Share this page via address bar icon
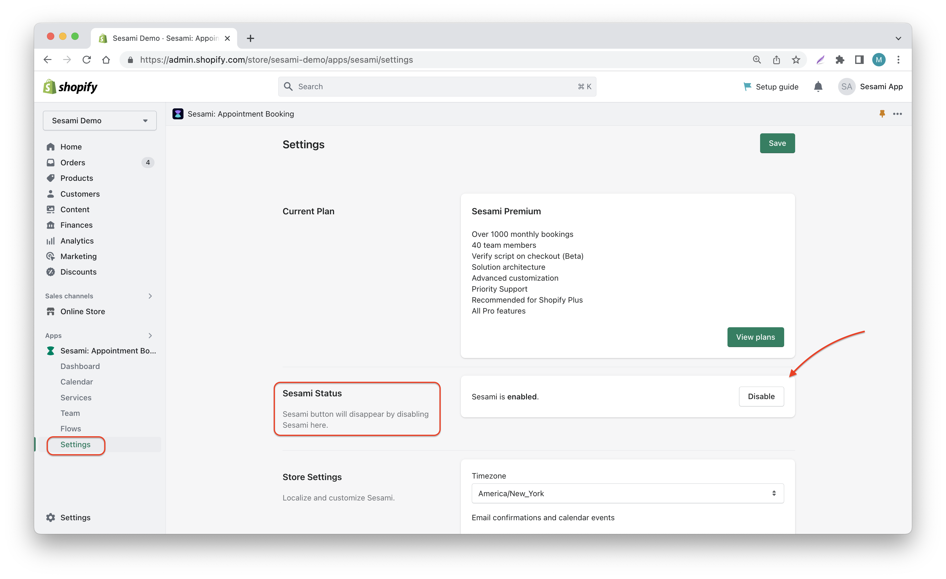The width and height of the screenshot is (946, 579). (776, 60)
